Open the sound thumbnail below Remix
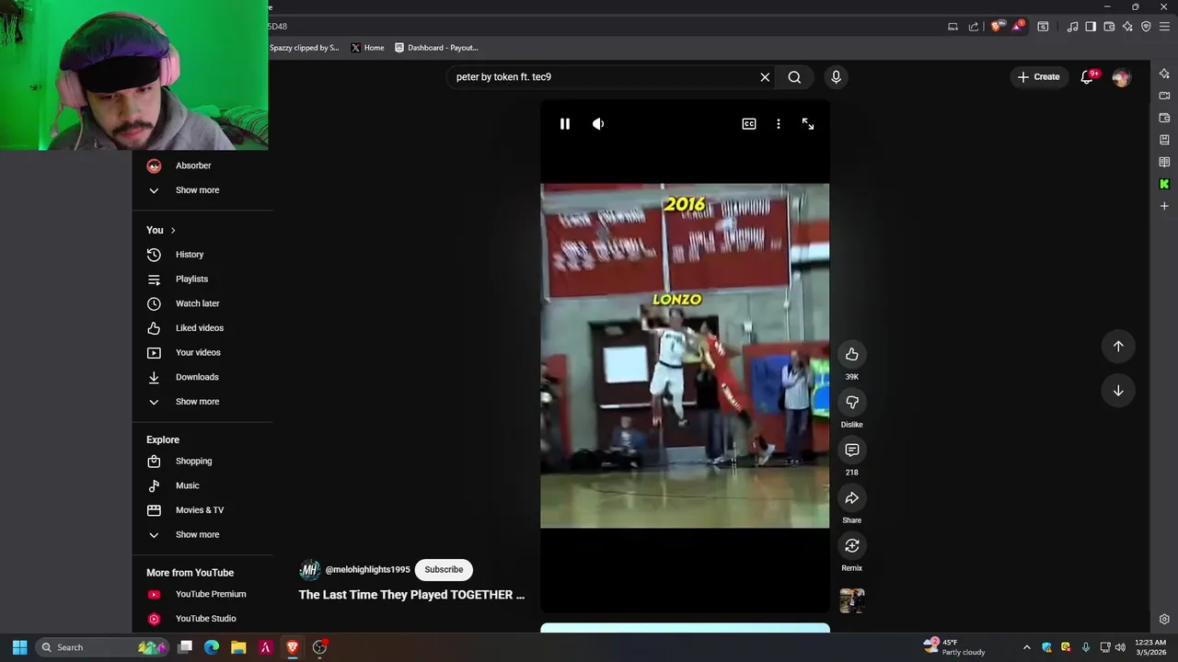 click(x=852, y=600)
